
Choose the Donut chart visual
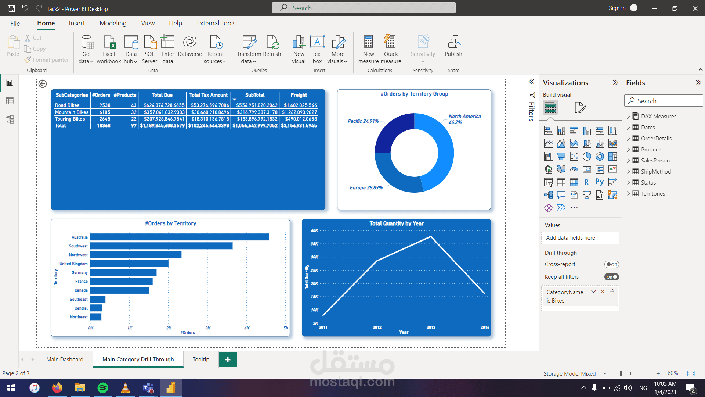point(600,156)
